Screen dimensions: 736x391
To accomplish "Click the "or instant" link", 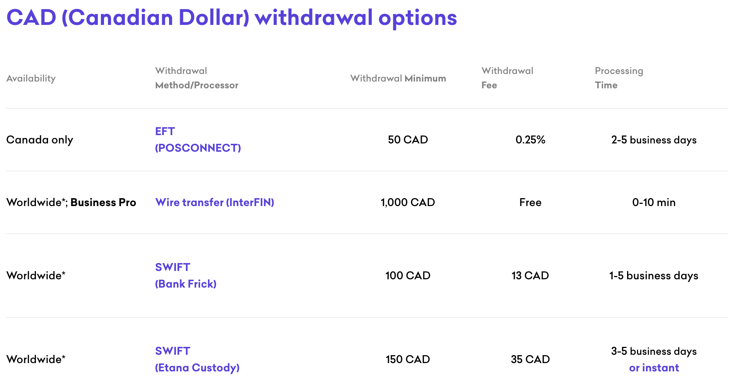I will click(654, 368).
